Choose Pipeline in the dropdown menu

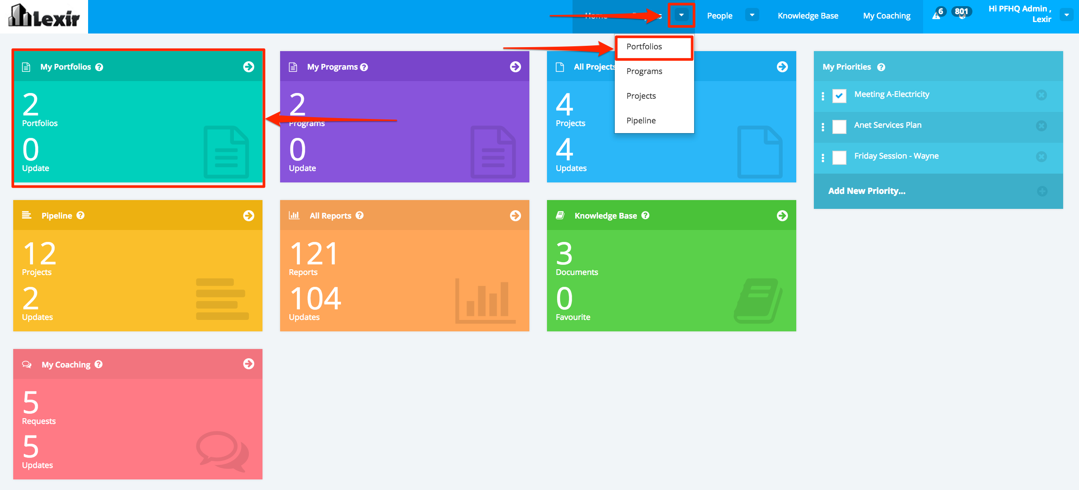(641, 120)
